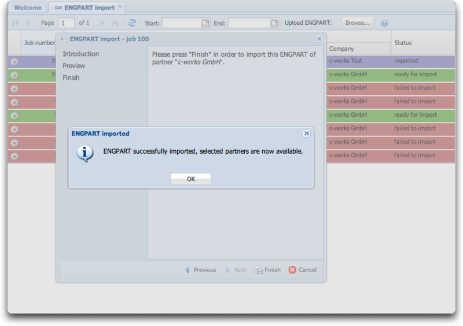Open the End date calendar picker
Viewport: 463px width, 326px height.
click(274, 23)
